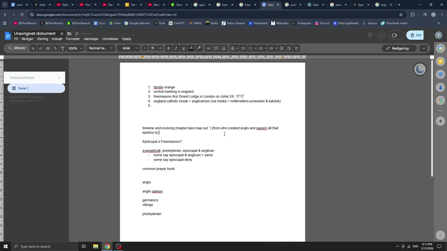Open the numbered list style arrow
Image resolution: width=447 pixels, height=251 pixels.
(276, 48)
